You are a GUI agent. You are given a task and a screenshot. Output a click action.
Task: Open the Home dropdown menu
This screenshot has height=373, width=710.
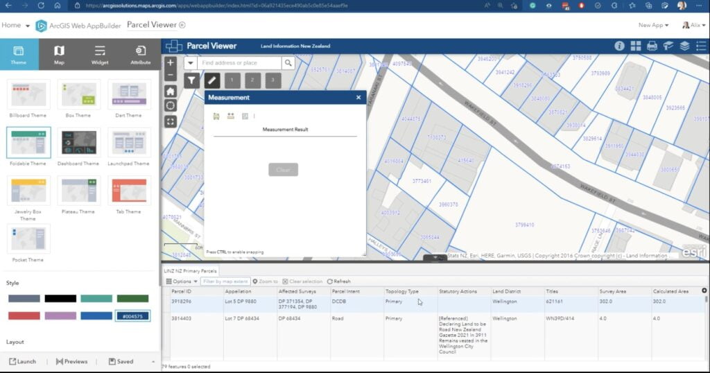tap(15, 26)
